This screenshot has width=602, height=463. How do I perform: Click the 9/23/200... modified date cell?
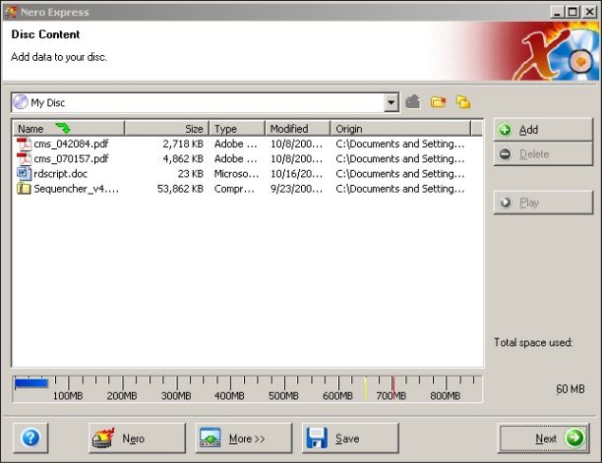pyautogui.click(x=296, y=189)
